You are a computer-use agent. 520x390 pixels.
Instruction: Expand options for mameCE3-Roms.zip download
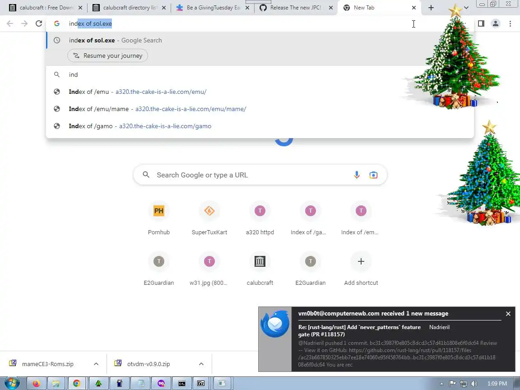(96, 364)
